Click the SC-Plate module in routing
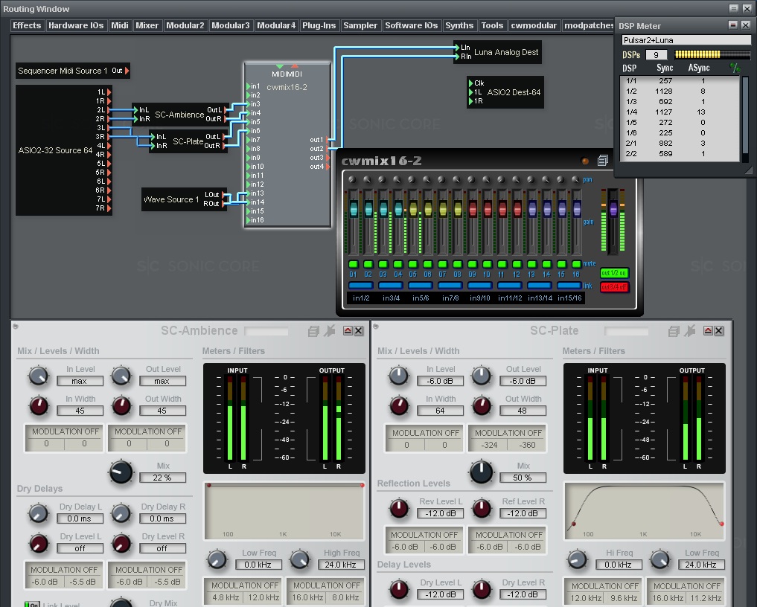 188,141
